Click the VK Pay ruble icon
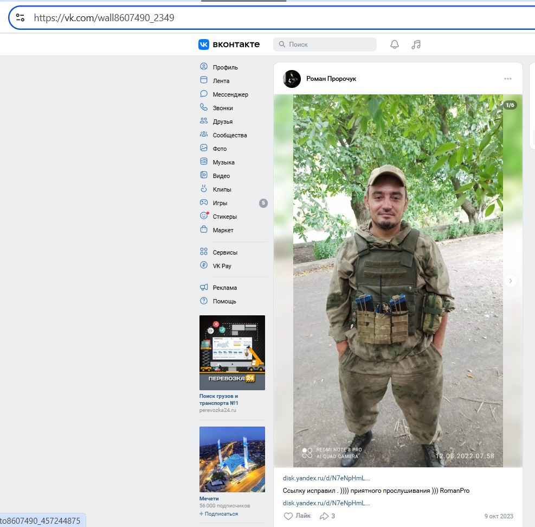Image resolution: width=535 pixels, height=527 pixels. (x=204, y=265)
